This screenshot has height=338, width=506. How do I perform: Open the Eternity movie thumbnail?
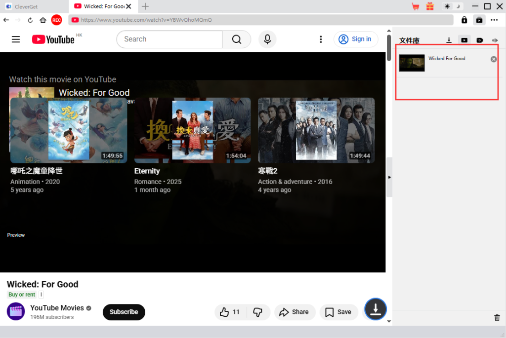(192, 130)
